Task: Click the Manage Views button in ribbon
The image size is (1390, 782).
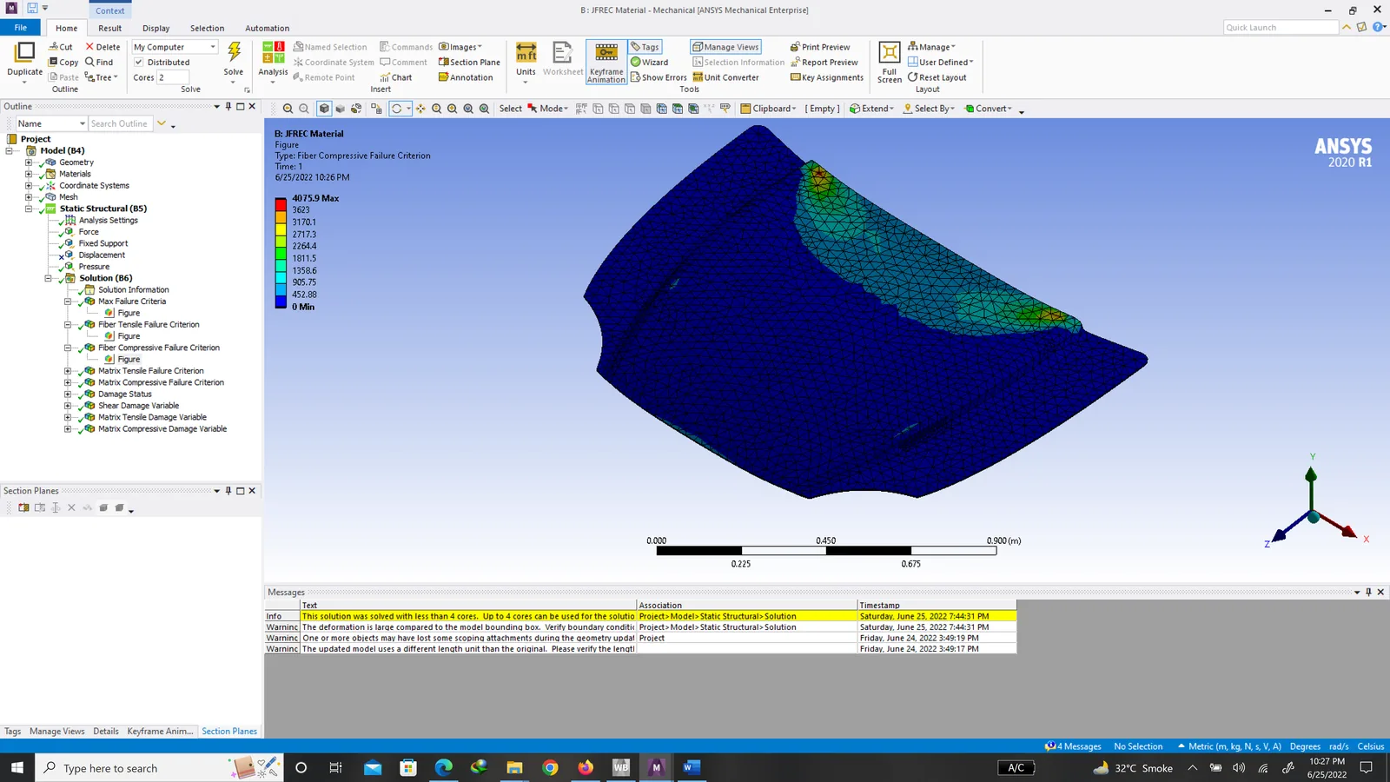Action: pyautogui.click(x=725, y=47)
